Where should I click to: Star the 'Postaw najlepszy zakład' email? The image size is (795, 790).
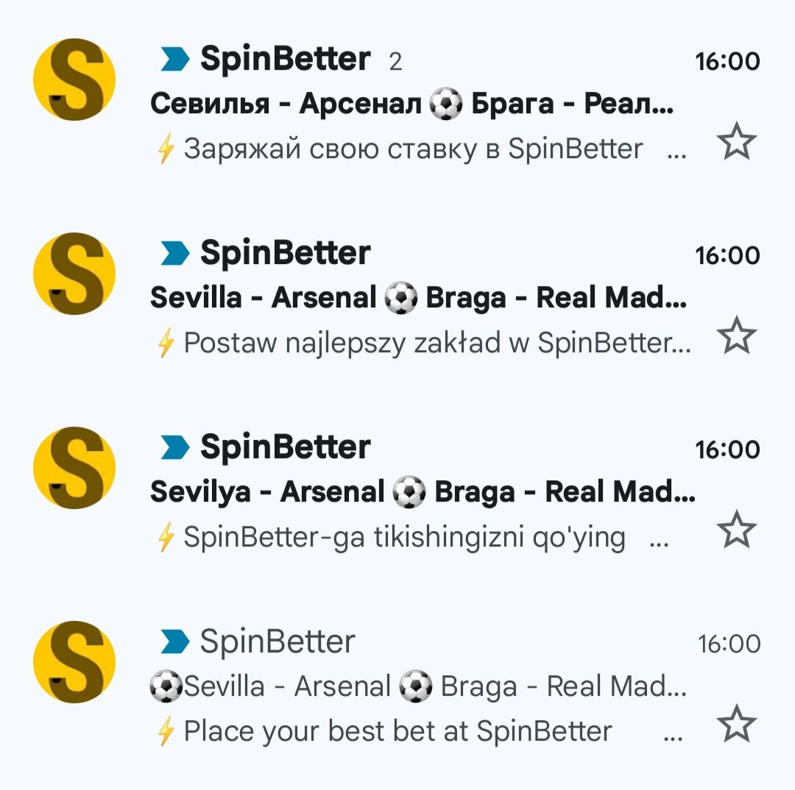coord(736,336)
